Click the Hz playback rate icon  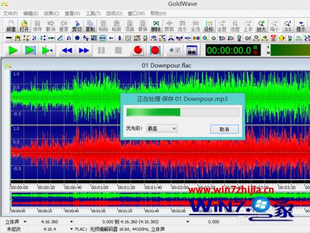point(299,38)
